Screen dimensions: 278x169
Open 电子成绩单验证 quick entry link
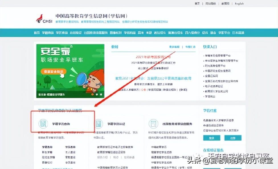(214, 86)
